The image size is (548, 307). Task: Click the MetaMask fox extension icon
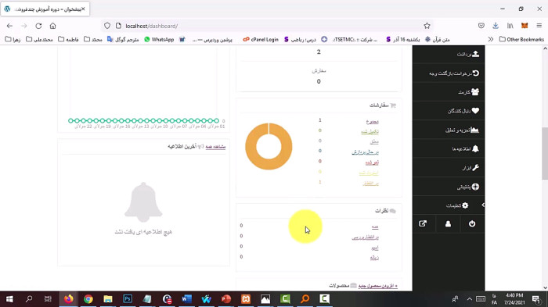click(x=525, y=26)
